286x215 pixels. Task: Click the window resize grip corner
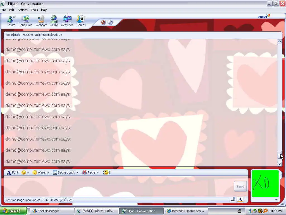point(283,203)
